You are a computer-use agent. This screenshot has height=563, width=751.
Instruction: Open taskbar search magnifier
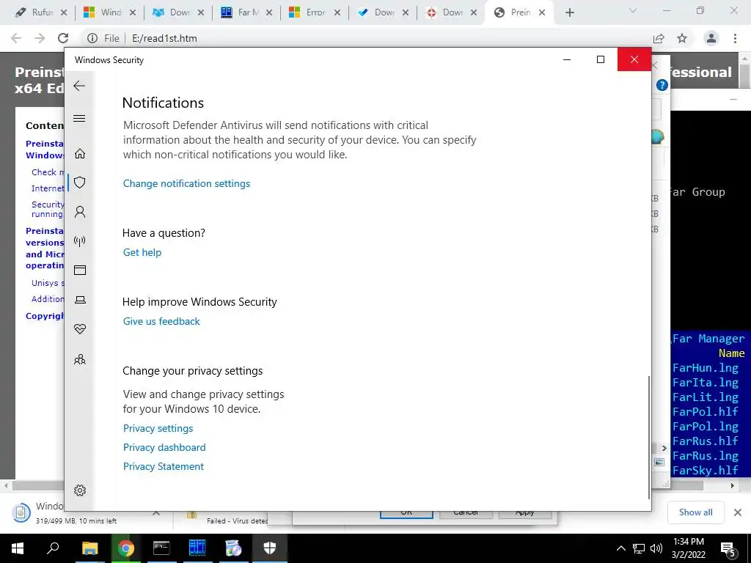tap(53, 548)
